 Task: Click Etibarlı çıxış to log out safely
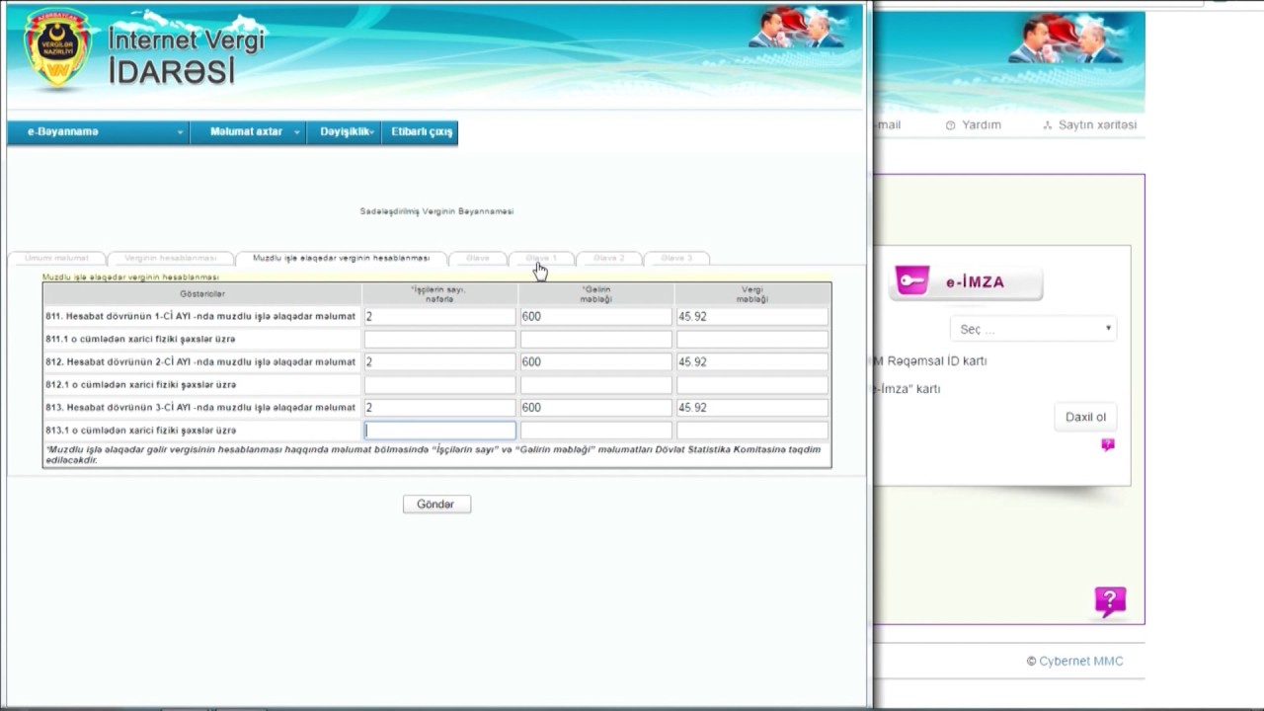(422, 132)
